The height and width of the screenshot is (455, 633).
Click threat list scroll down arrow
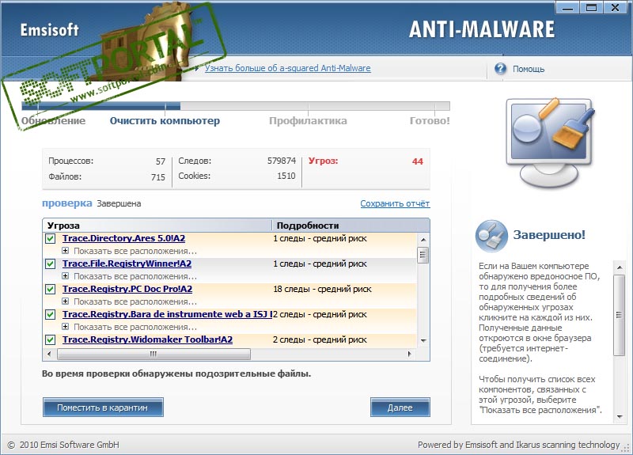pyautogui.click(x=423, y=341)
